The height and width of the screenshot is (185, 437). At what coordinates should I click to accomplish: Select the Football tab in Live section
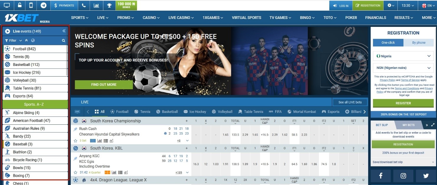pos(119,112)
